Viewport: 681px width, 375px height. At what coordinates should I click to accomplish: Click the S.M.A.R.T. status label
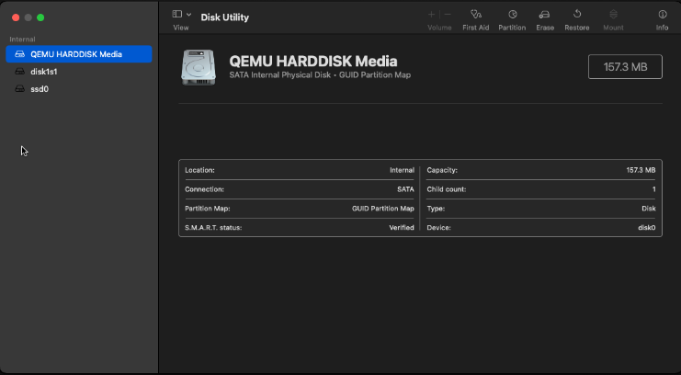[x=213, y=228]
